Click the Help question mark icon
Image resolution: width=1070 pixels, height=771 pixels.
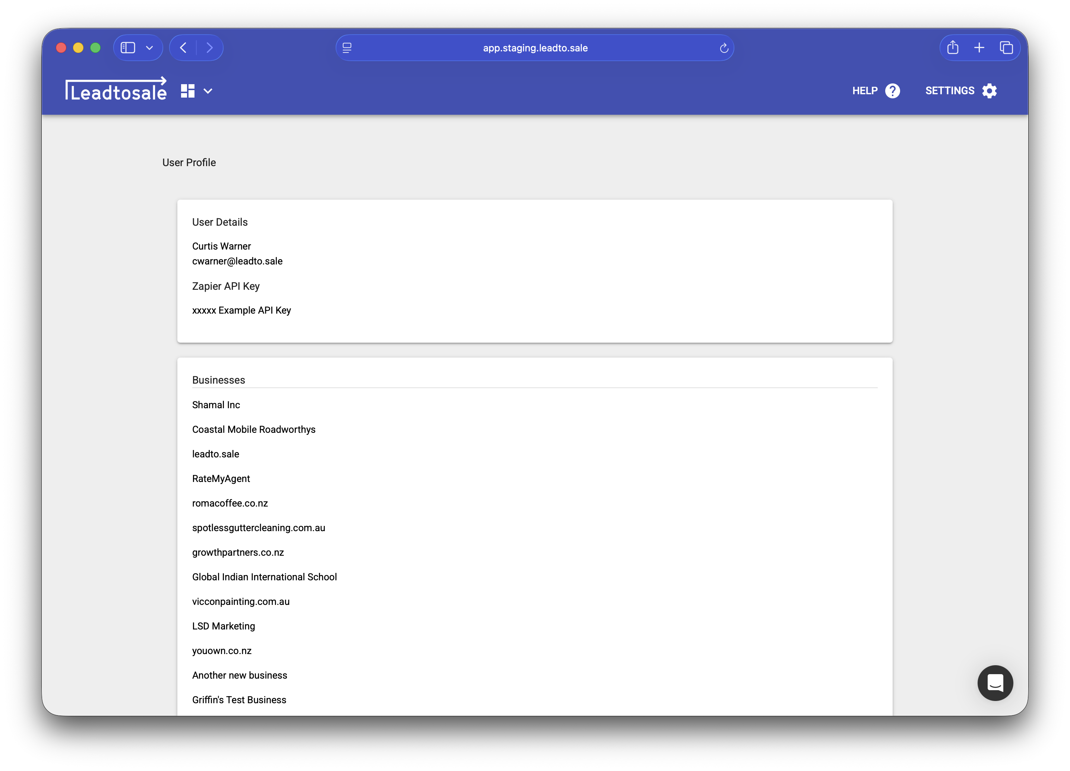893,91
